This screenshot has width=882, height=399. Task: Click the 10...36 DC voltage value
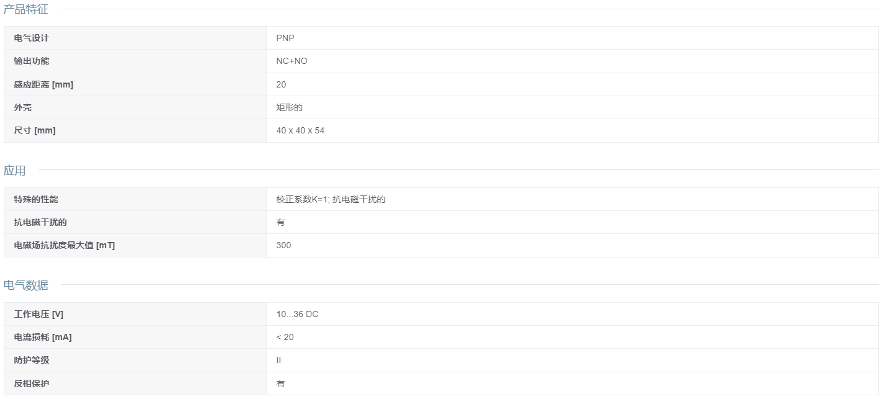[x=297, y=314]
